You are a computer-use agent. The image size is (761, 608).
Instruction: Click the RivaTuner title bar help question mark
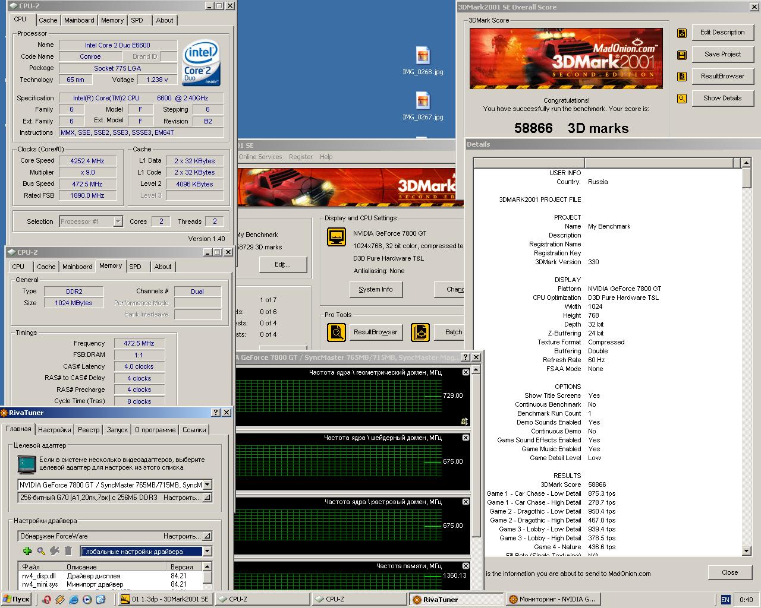point(216,413)
